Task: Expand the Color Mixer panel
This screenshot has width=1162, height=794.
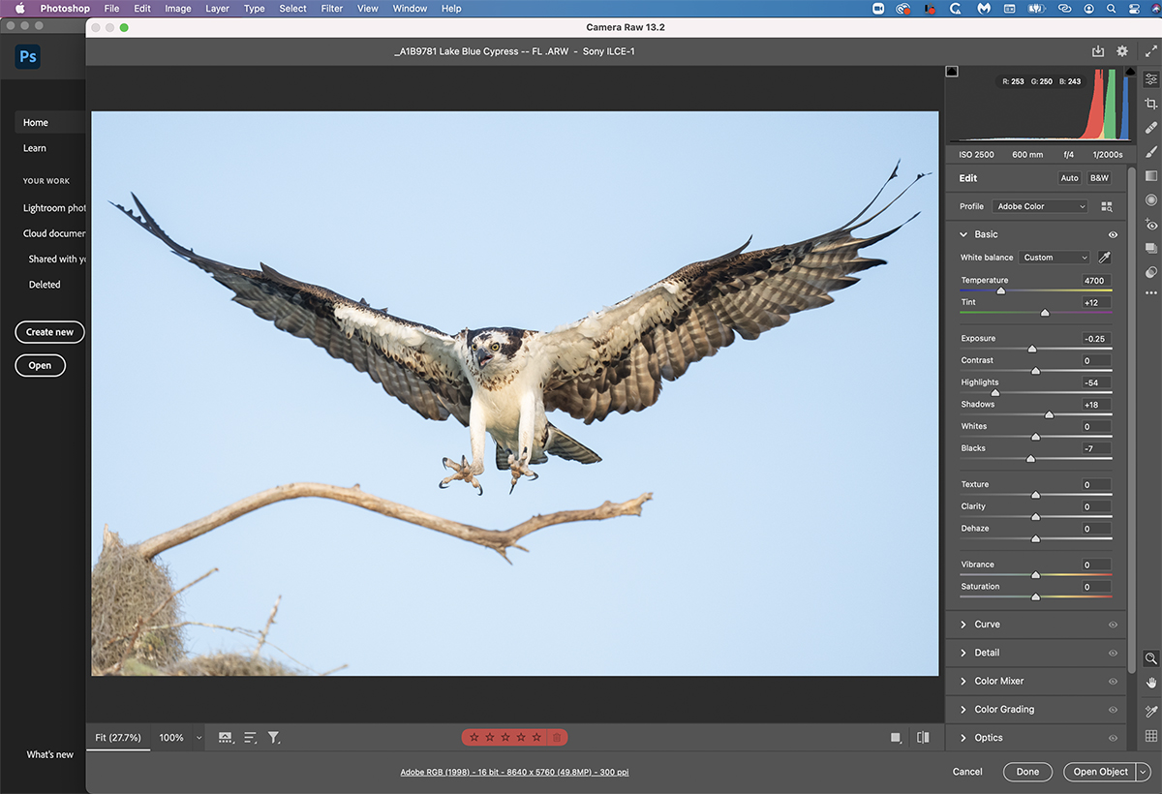Action: coord(963,681)
